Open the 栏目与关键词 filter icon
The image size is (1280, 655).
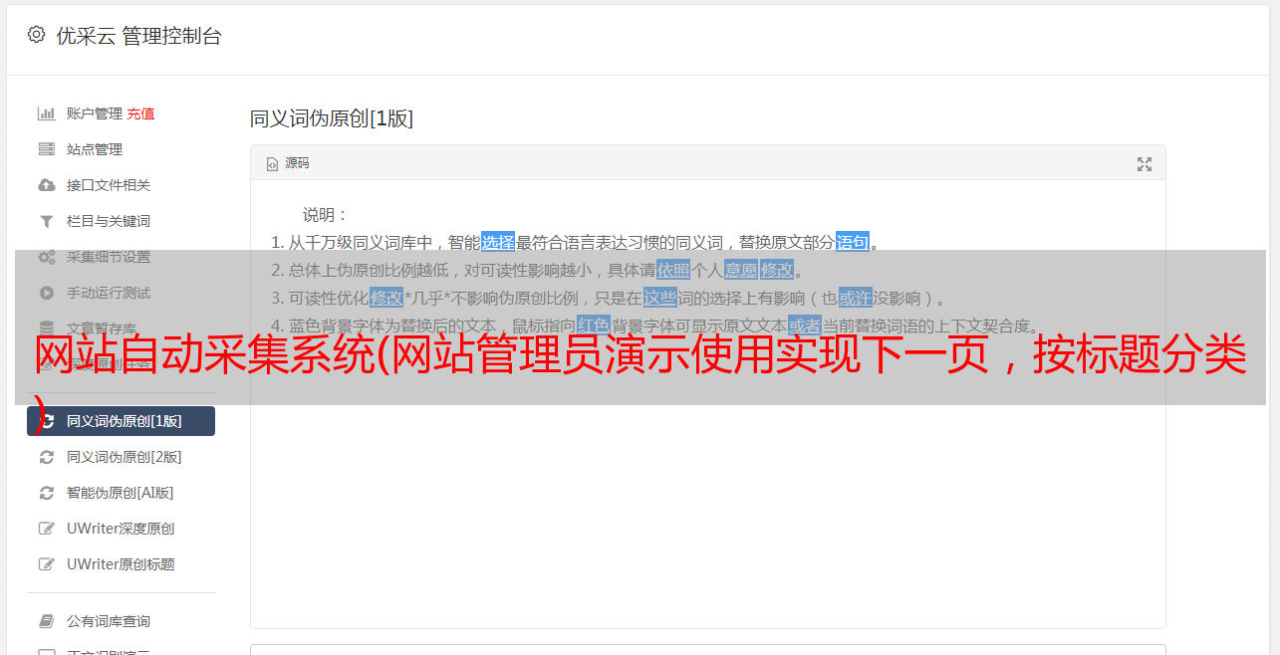[46, 221]
